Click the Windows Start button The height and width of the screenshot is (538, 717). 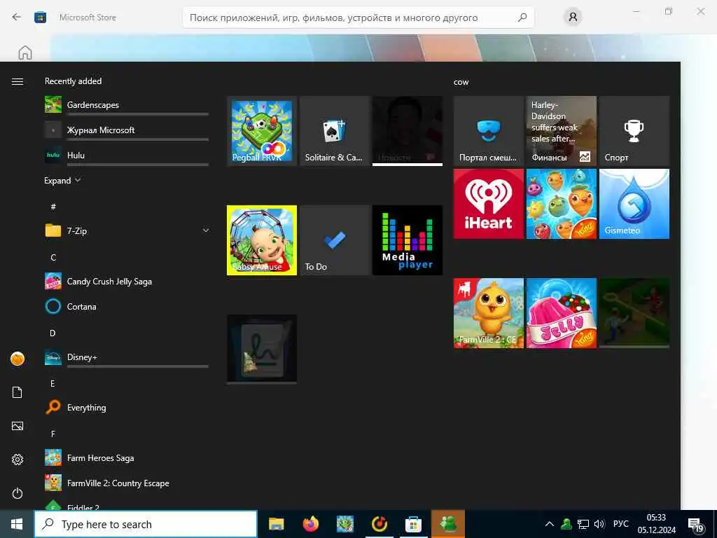click(x=17, y=524)
